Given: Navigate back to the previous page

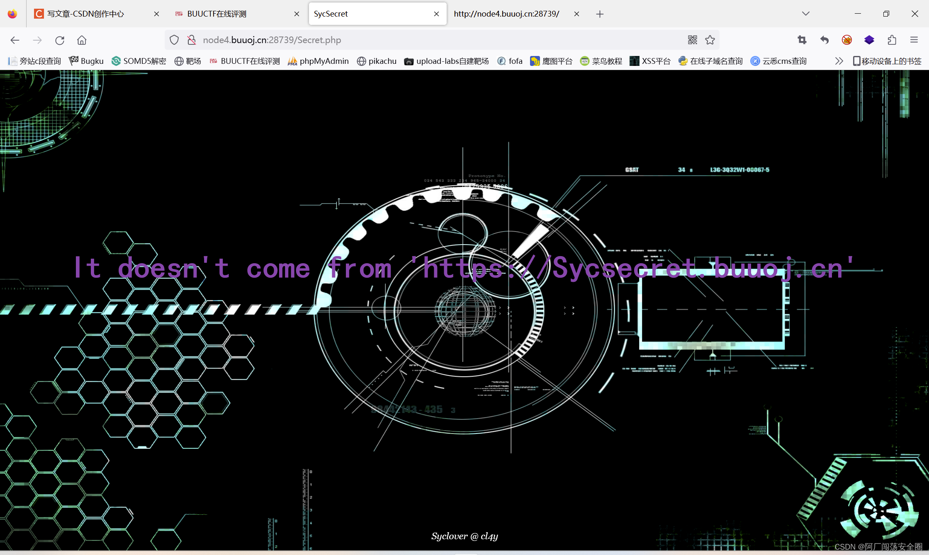Looking at the screenshot, I should 15,40.
